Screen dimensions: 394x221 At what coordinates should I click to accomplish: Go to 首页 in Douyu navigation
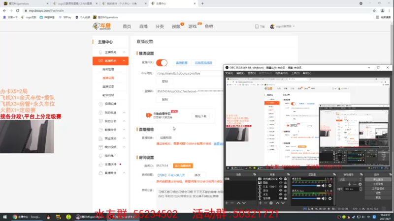point(127,27)
